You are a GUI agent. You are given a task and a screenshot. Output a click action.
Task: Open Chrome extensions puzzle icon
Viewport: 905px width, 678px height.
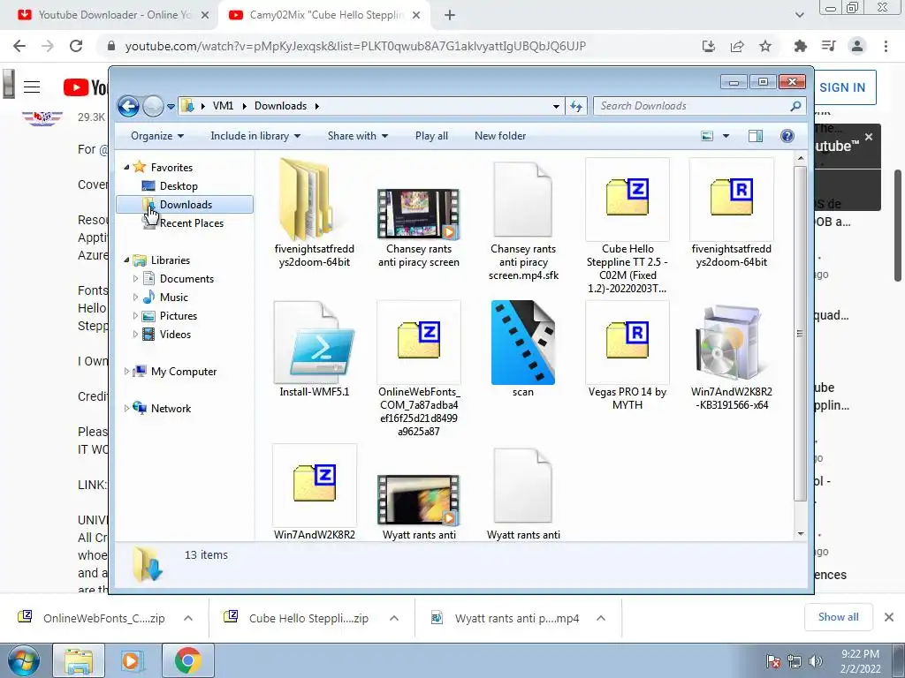(800, 46)
